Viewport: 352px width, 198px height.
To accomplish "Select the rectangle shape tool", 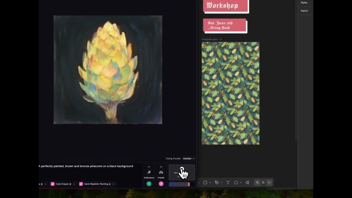I will 205,183.
